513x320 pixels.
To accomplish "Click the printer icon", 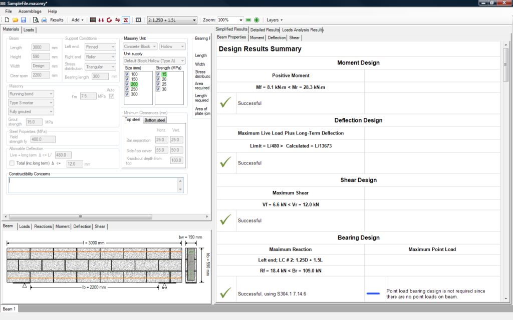I will tap(44, 20).
